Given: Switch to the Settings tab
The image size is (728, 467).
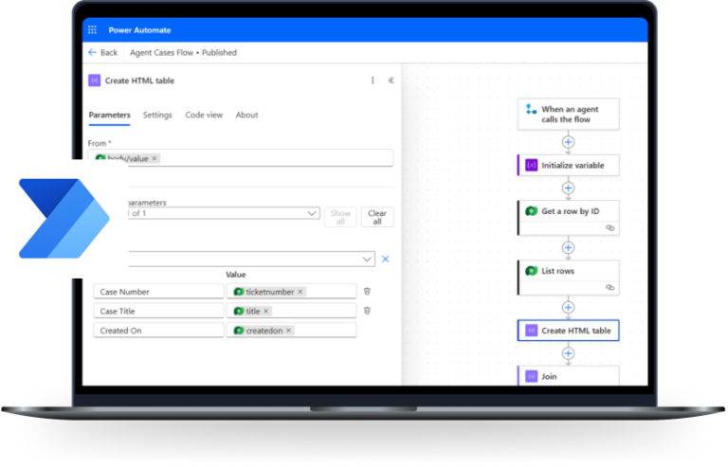Looking at the screenshot, I should [157, 116].
